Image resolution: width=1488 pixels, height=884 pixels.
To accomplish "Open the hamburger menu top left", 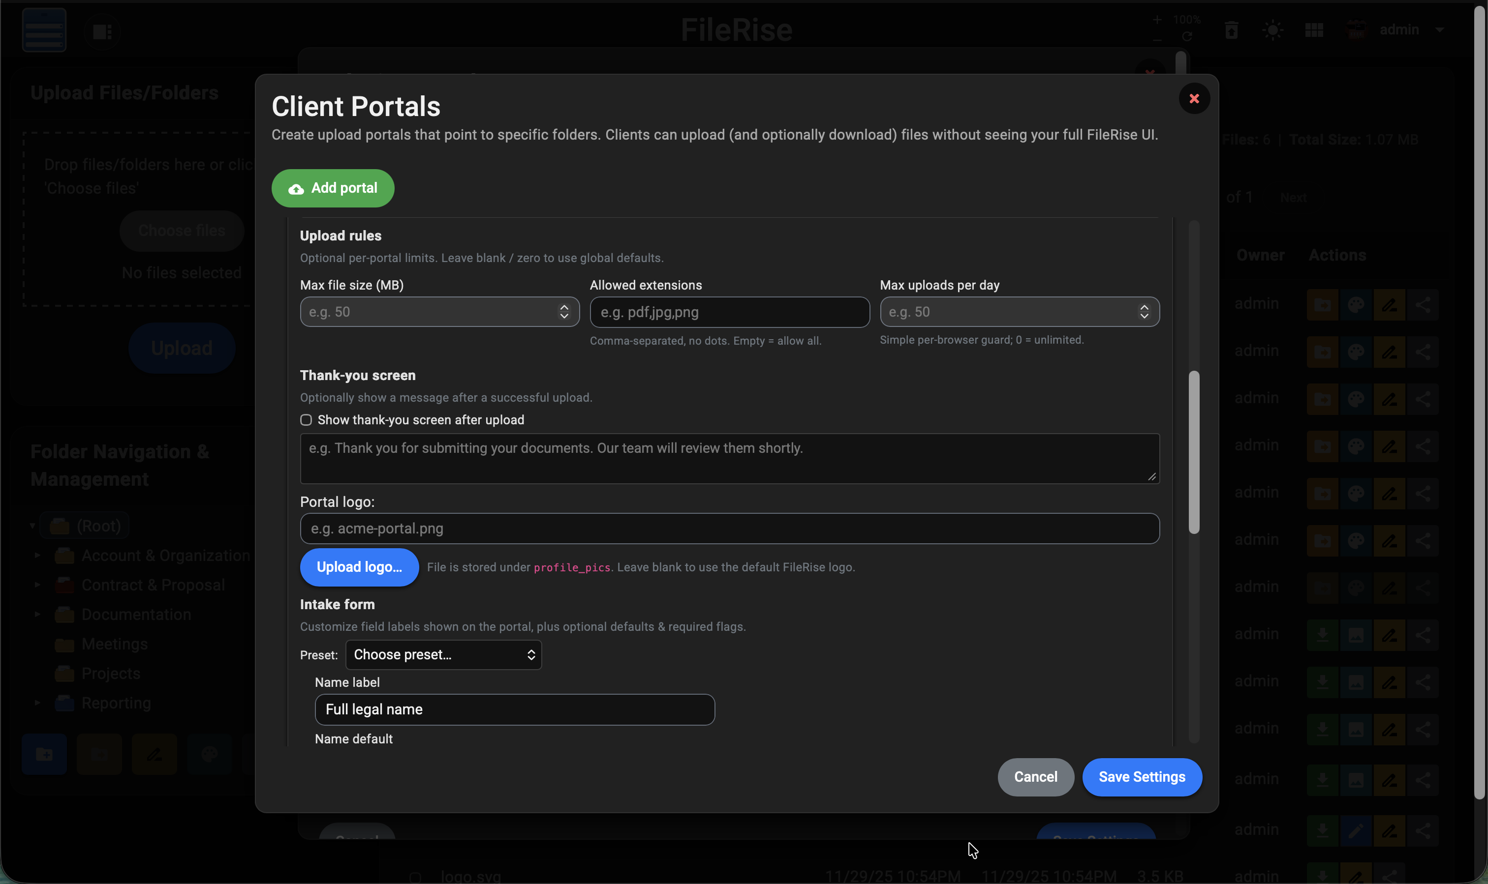I will pyautogui.click(x=43, y=29).
